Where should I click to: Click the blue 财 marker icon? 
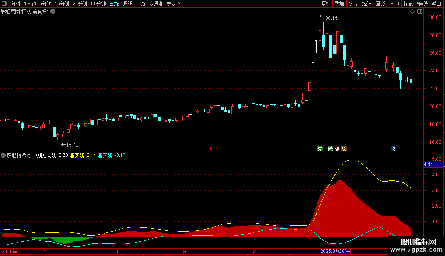(393, 149)
